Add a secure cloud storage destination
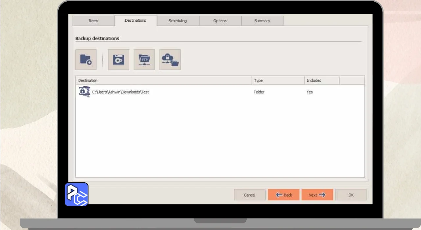 point(170,59)
